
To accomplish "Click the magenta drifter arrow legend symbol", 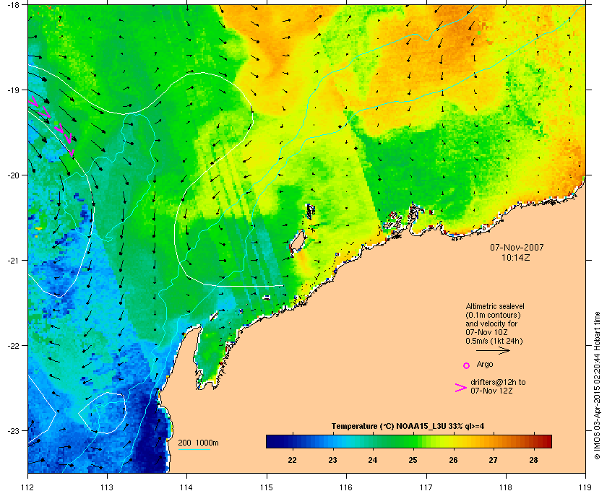I will point(461,388).
